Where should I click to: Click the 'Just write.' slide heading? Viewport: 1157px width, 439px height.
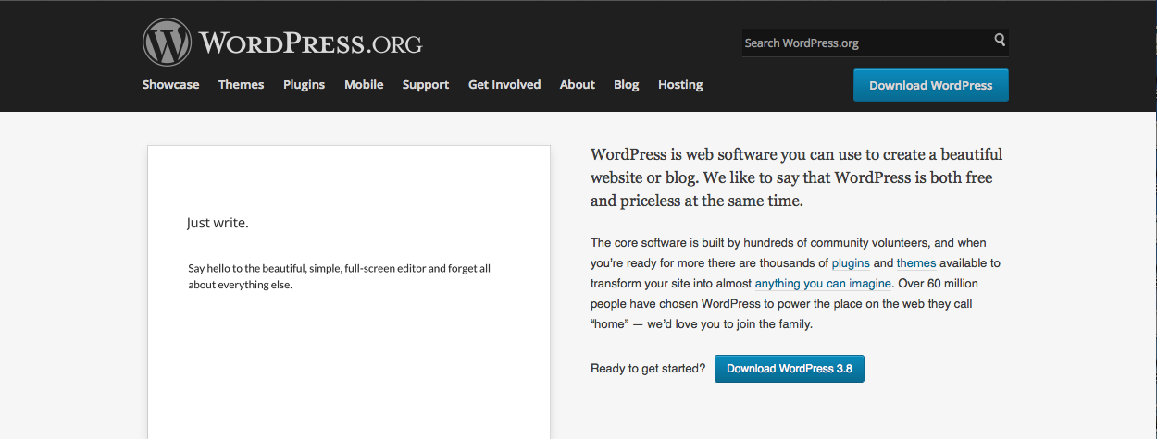pyautogui.click(x=218, y=223)
